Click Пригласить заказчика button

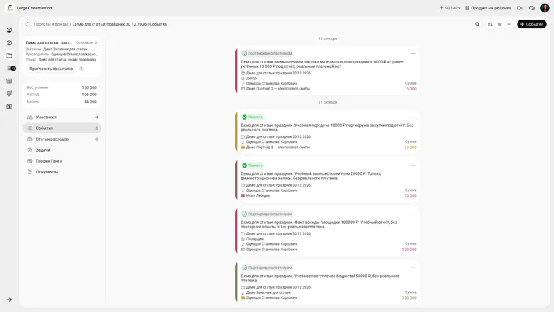[51, 69]
